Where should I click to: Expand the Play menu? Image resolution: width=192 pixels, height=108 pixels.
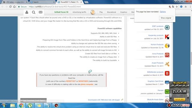[x=101, y=12]
